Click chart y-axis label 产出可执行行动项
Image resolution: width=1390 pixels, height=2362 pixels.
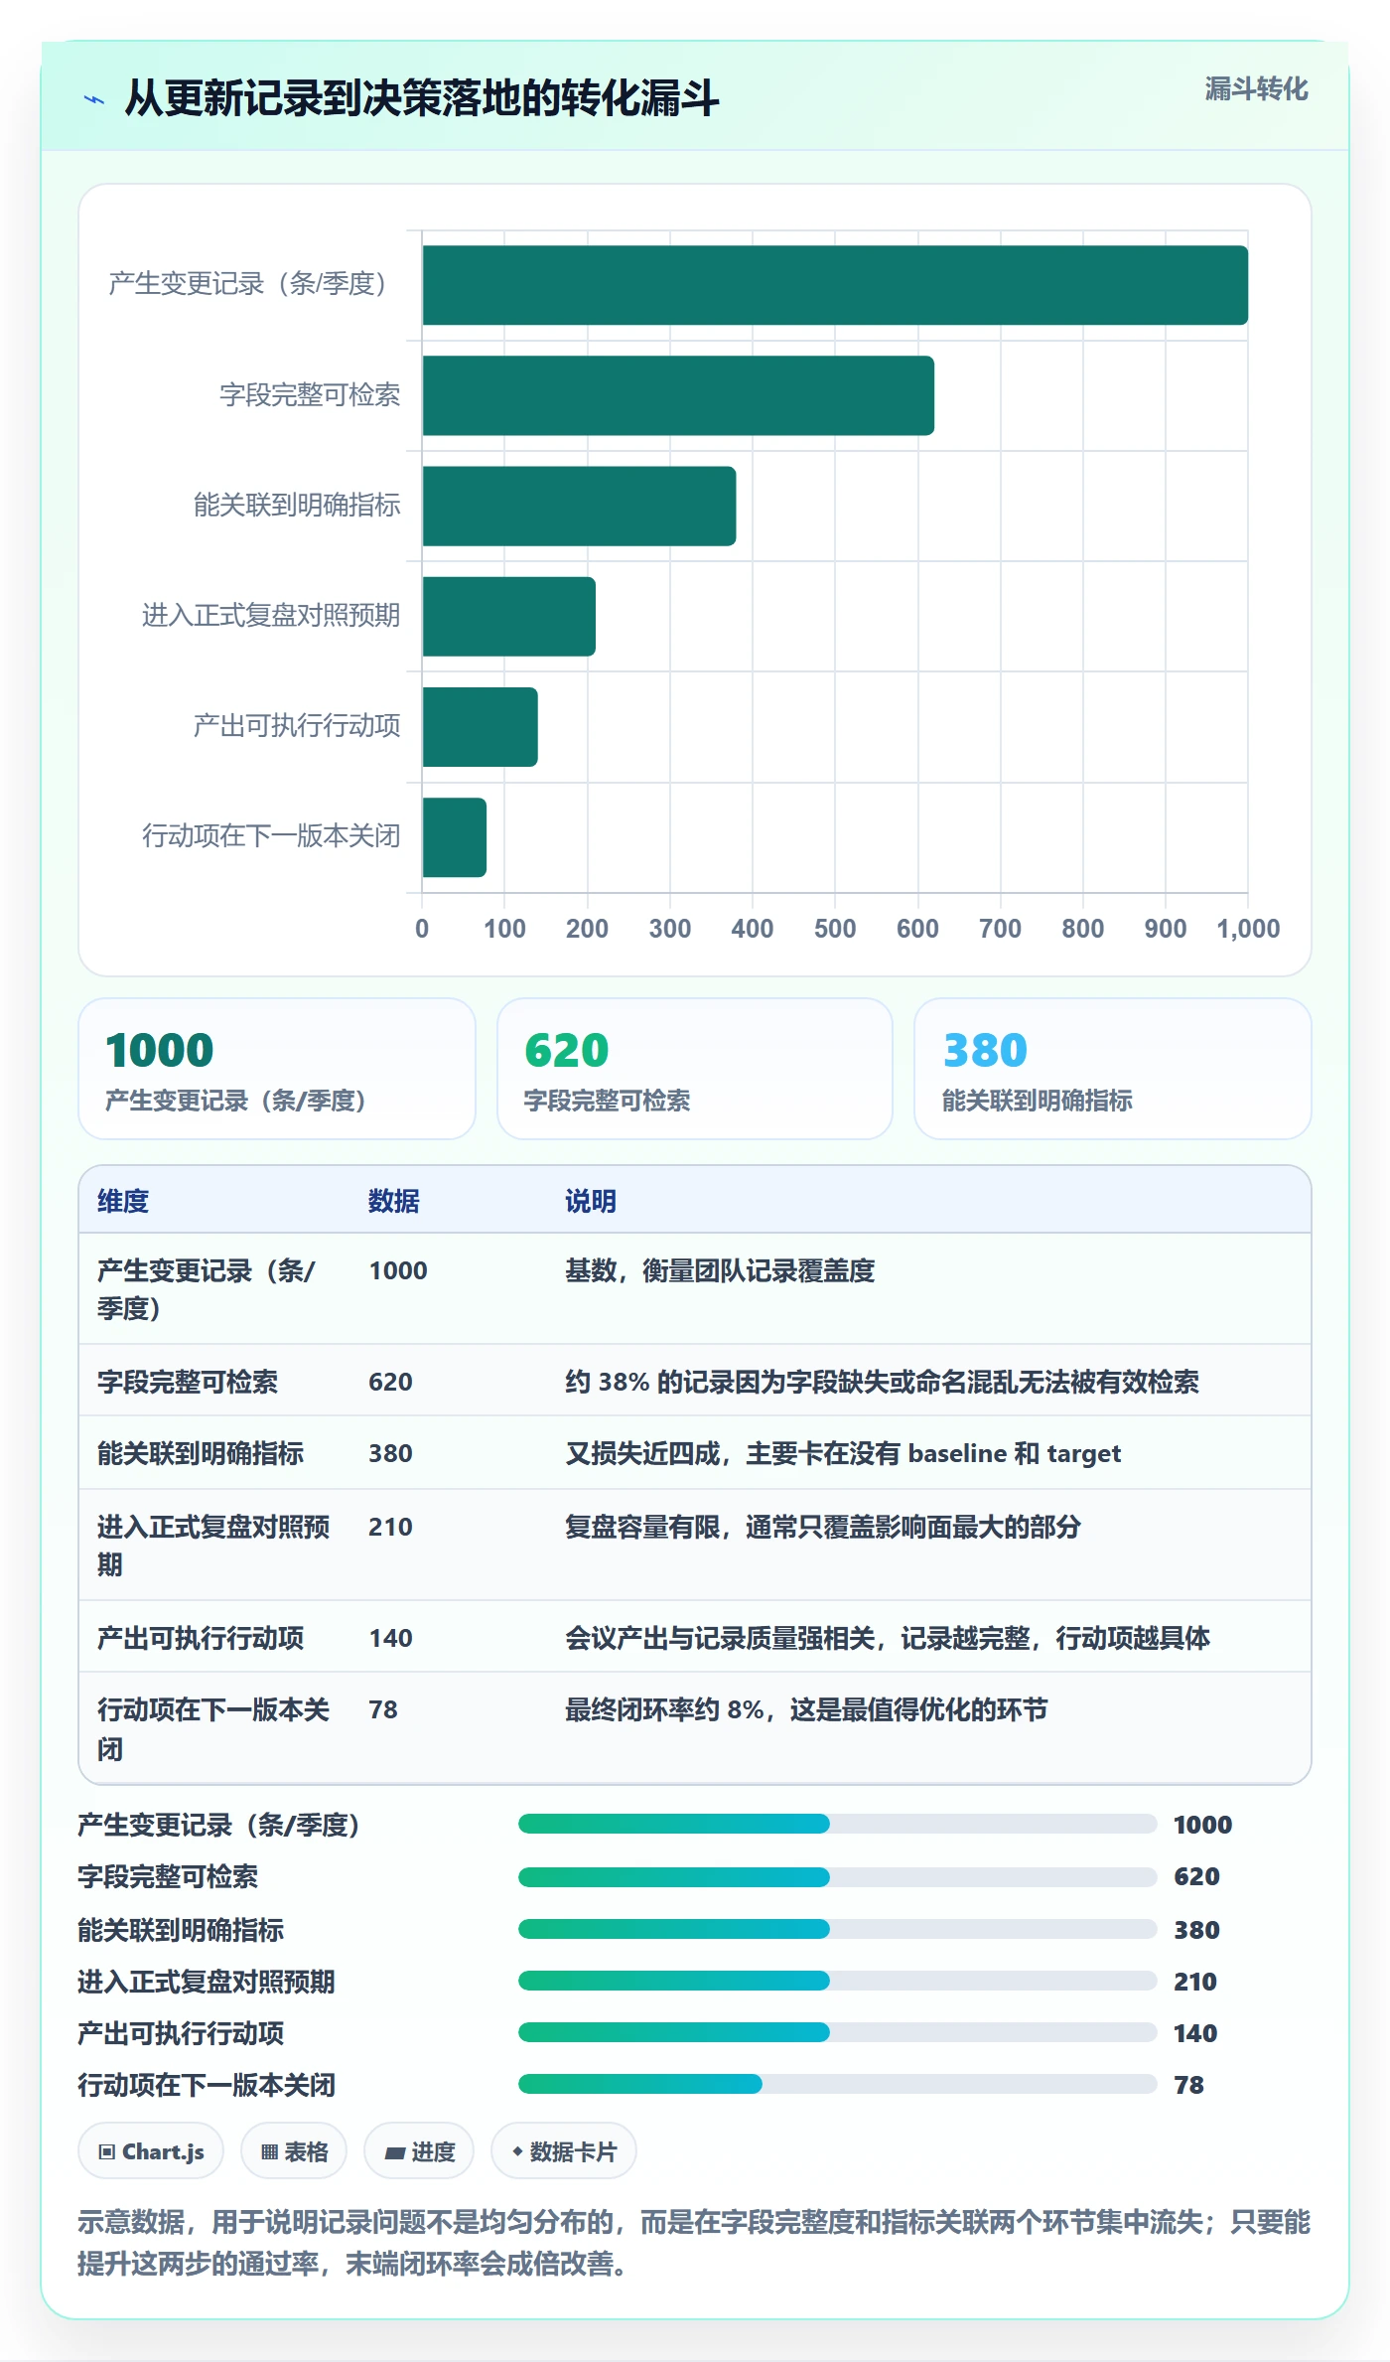[x=297, y=726]
